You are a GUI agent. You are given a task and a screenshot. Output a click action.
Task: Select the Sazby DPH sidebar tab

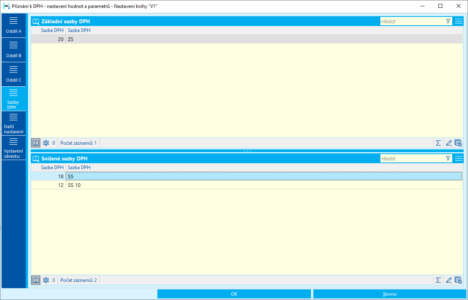coord(13,99)
